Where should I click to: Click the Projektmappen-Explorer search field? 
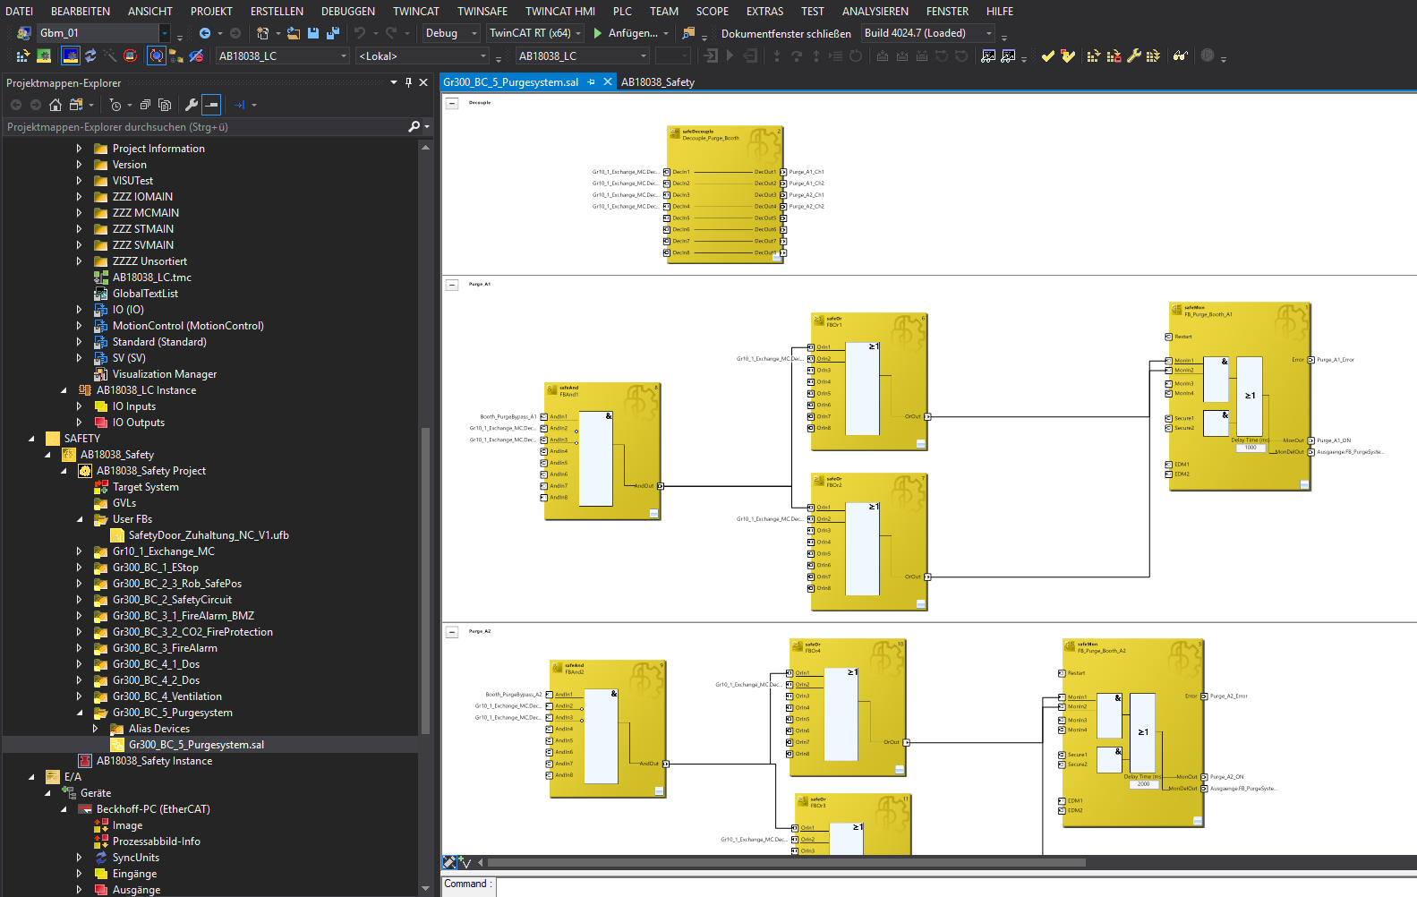[206, 127]
